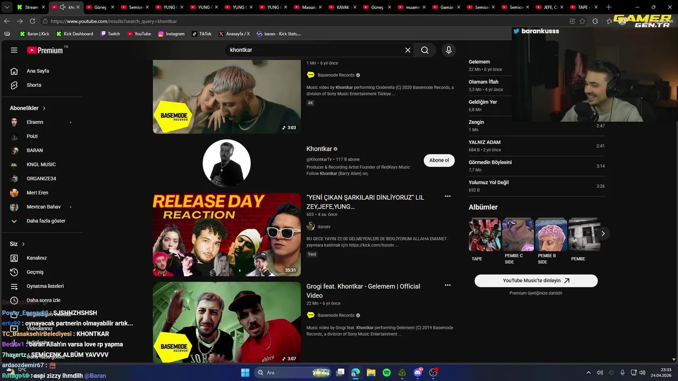Open the Anasayfa / X bookmark
This screenshot has height=381, width=678.
(234, 34)
